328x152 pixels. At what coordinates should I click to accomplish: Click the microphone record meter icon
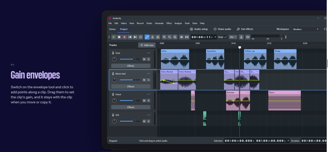(241, 37)
